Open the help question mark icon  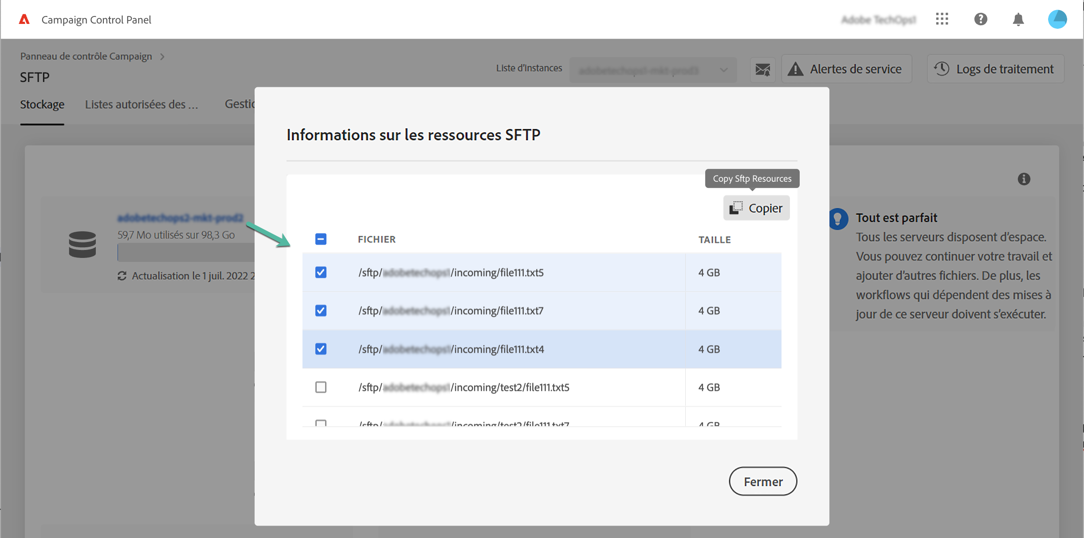click(980, 19)
